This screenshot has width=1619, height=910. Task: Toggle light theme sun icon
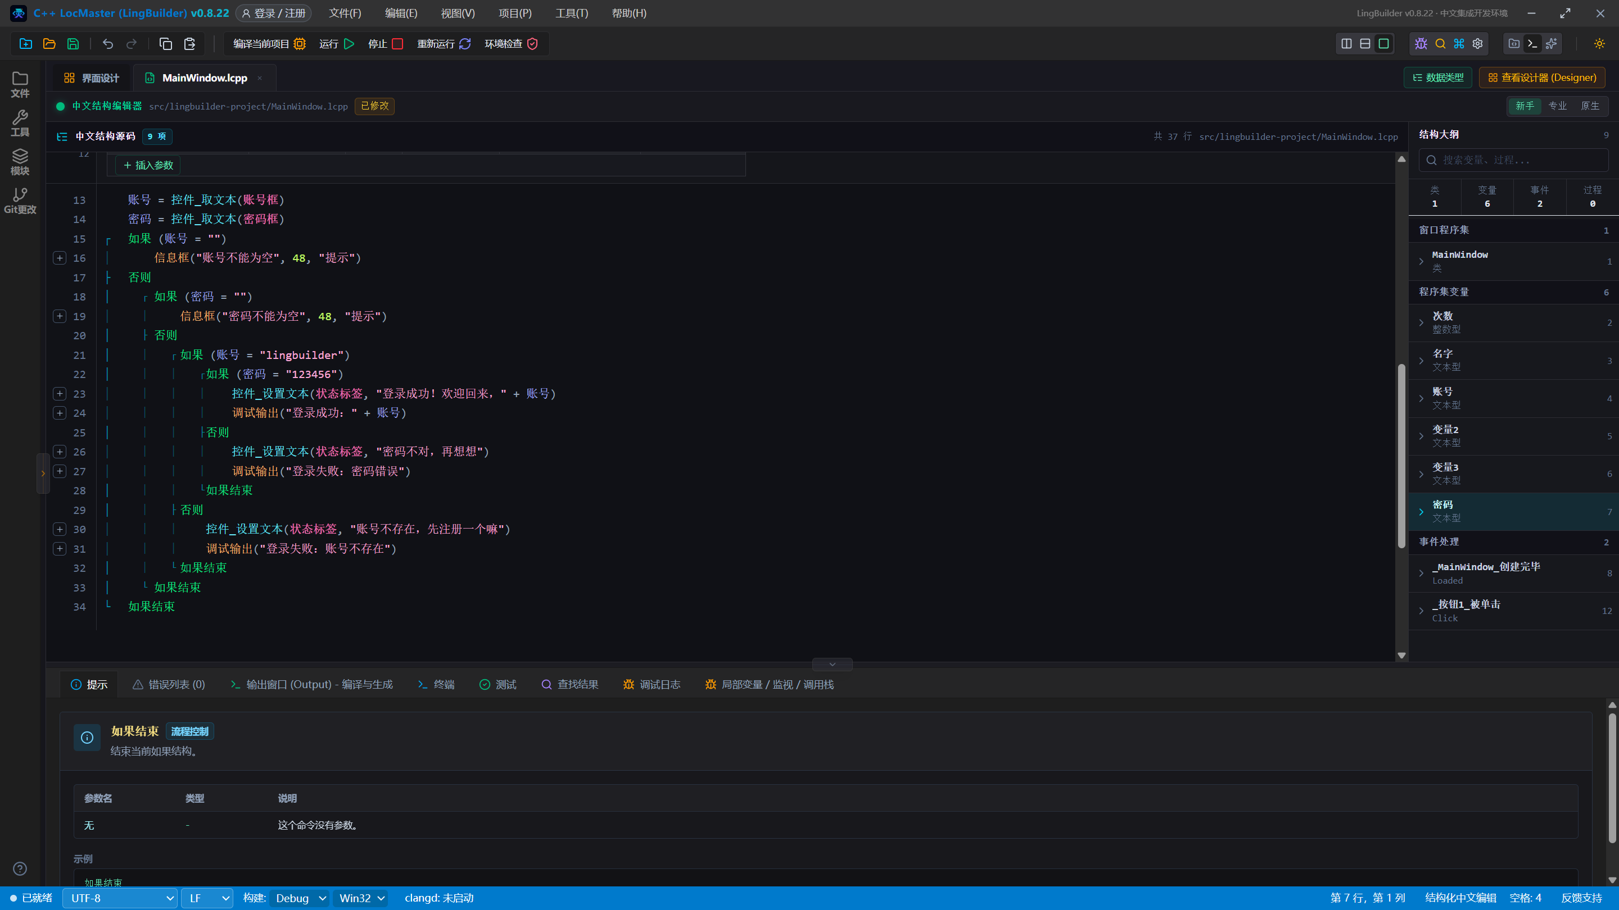(1599, 44)
